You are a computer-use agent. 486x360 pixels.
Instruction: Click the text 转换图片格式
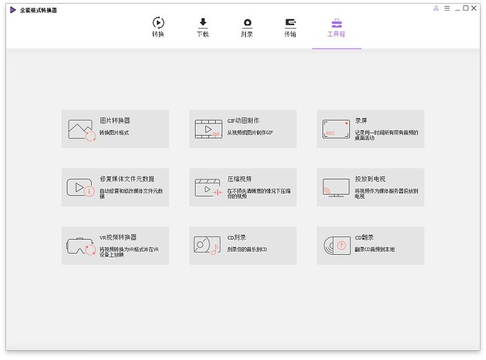point(114,133)
